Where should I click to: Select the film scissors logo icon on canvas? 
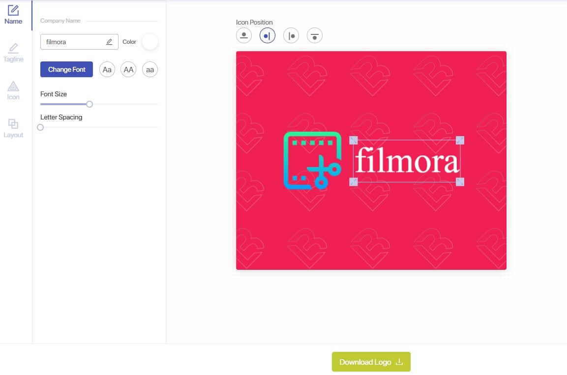pos(312,161)
